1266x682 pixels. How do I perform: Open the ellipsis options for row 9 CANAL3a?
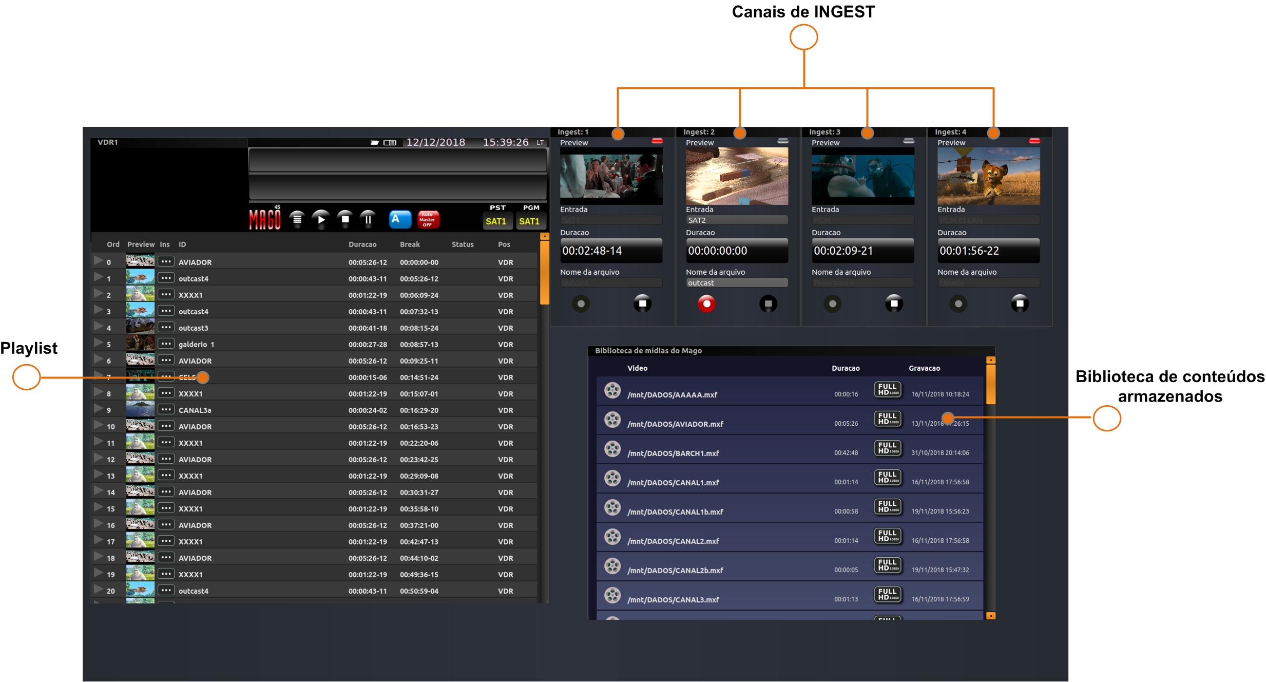(x=166, y=409)
